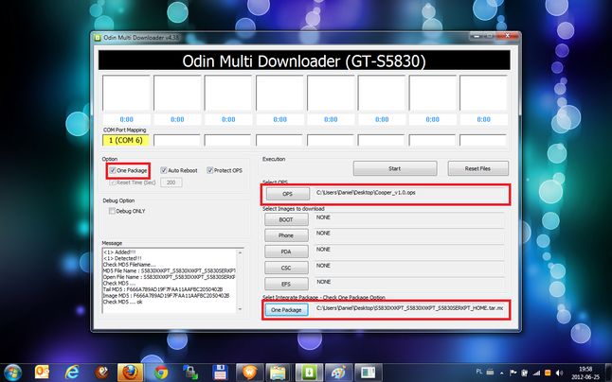Click the OPS file select button
612x382 pixels.
288,194
